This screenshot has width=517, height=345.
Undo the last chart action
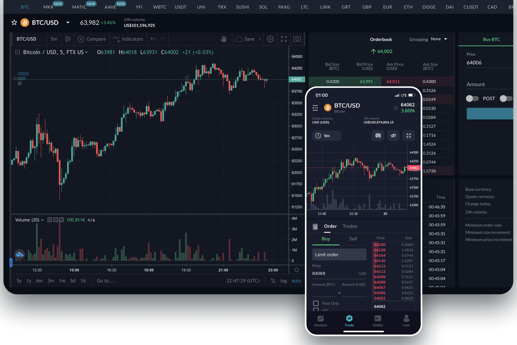(153, 39)
